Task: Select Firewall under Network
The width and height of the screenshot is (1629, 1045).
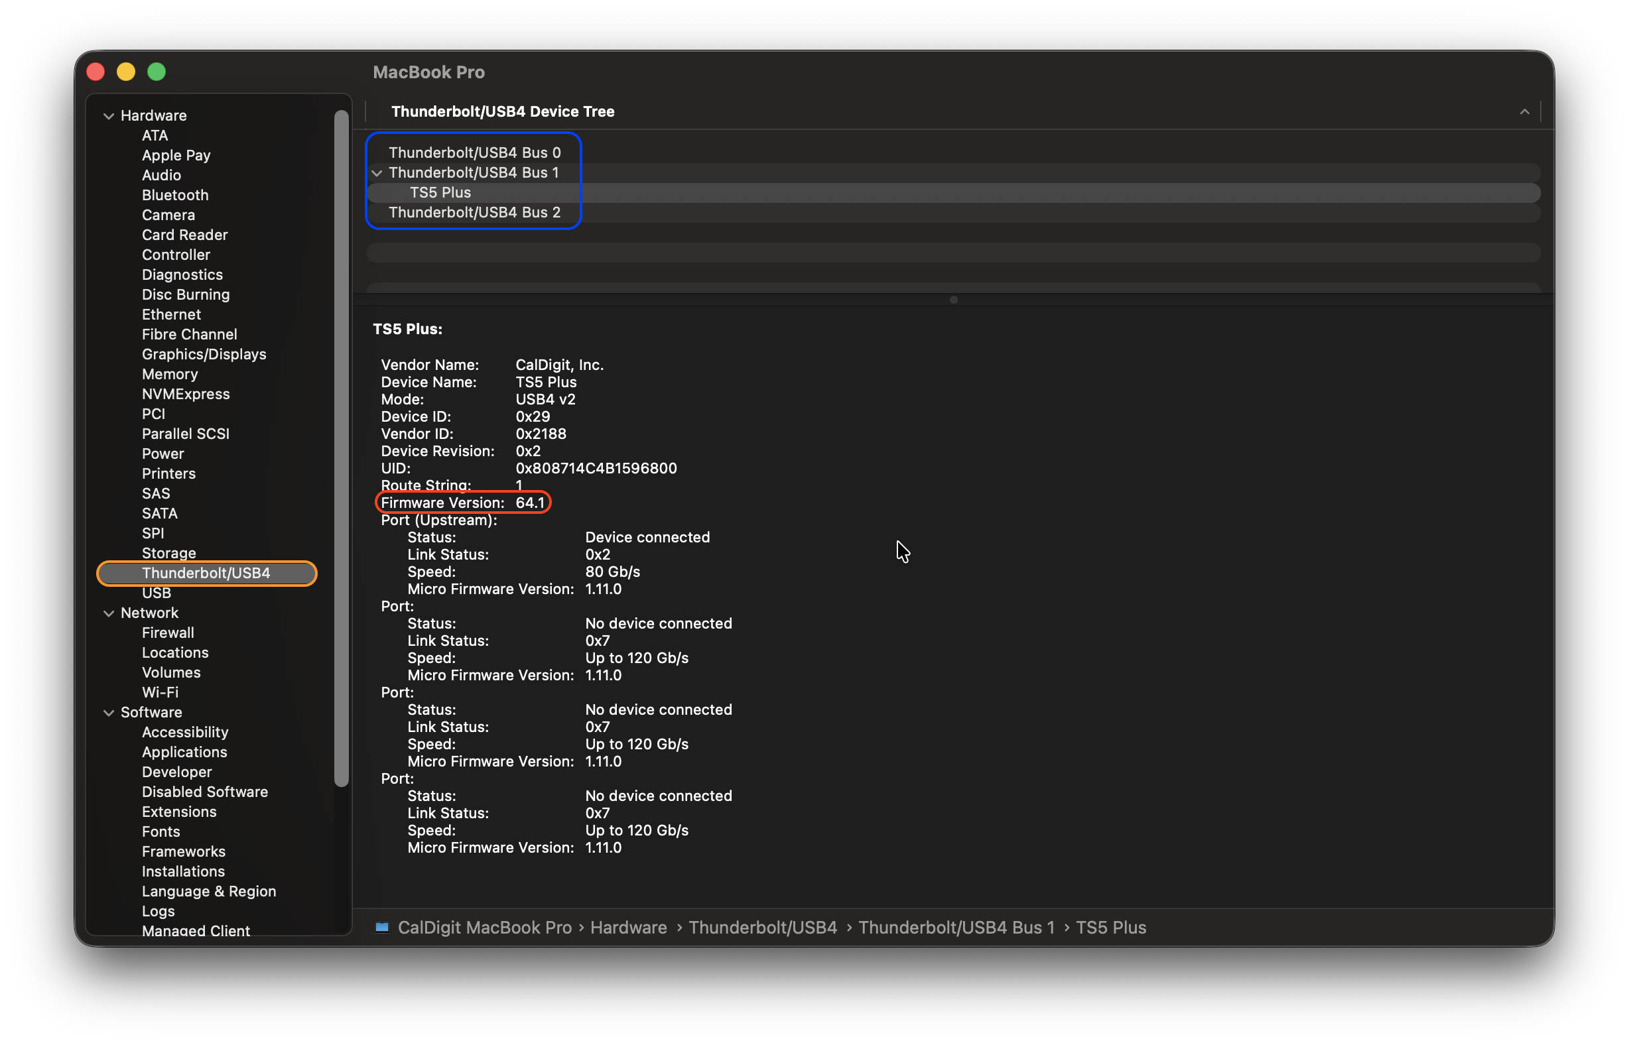Action: (x=168, y=633)
